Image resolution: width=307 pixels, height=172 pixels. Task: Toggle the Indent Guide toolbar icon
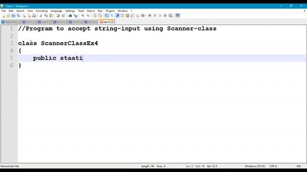click(x=117, y=16)
